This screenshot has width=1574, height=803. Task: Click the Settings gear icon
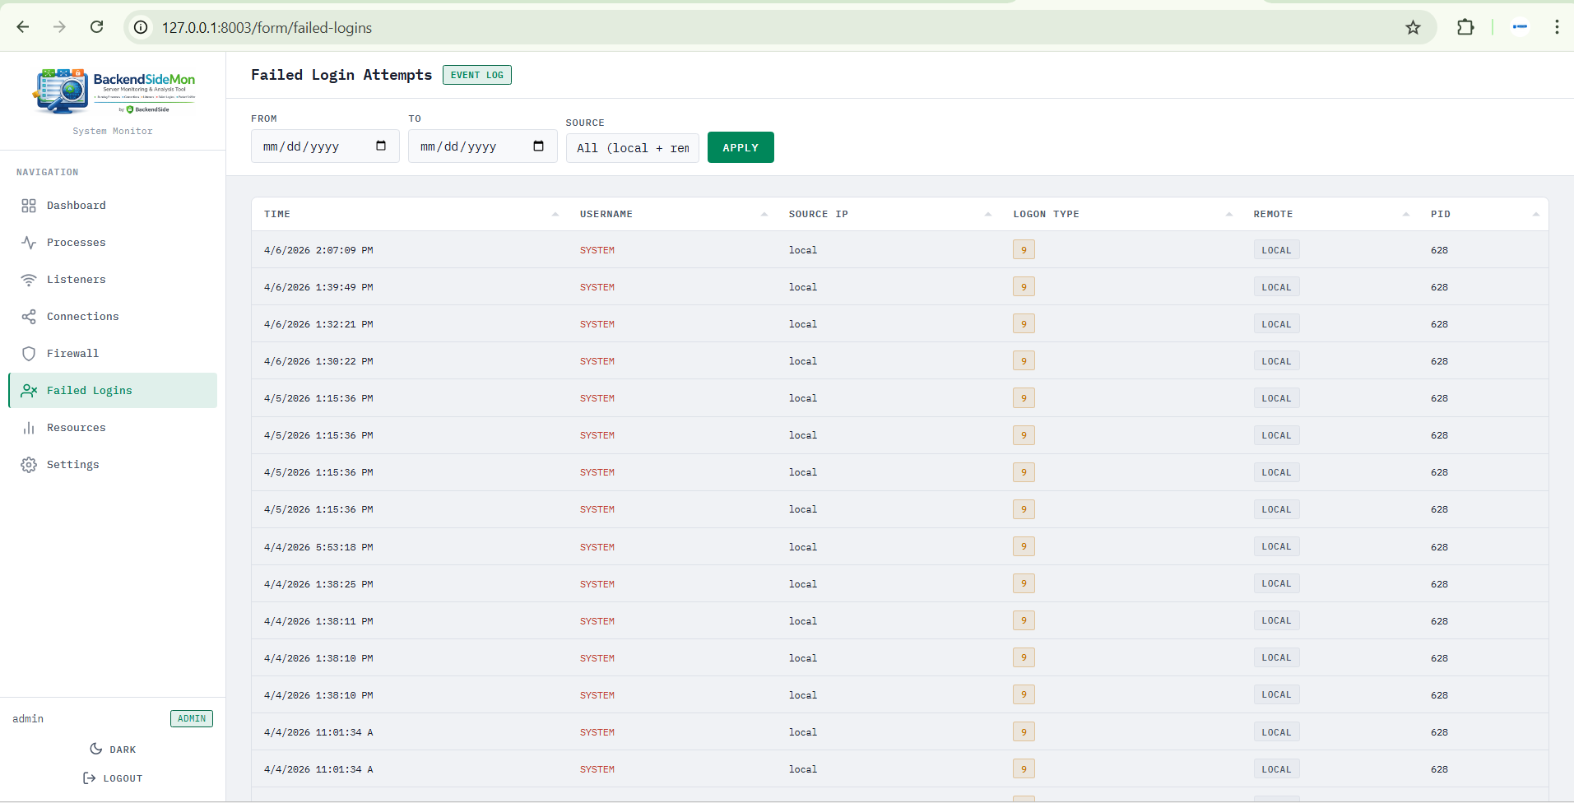coord(29,465)
